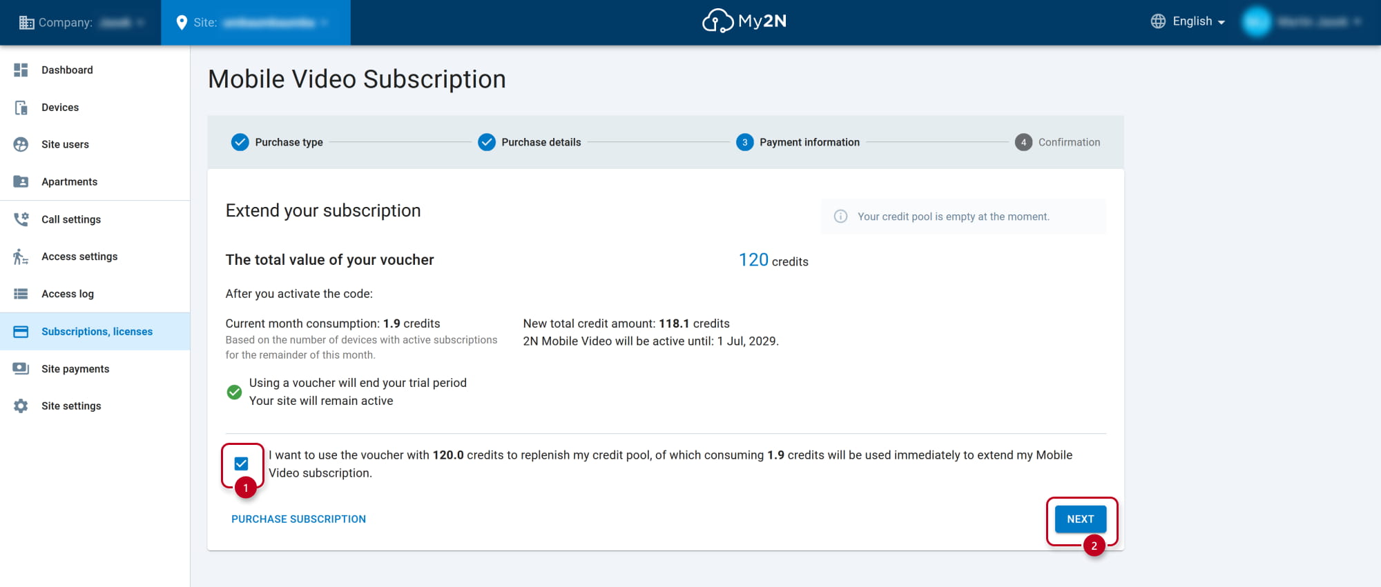This screenshot has width=1381, height=587.
Task: Click the Call settings phone icon
Action: pos(21,219)
